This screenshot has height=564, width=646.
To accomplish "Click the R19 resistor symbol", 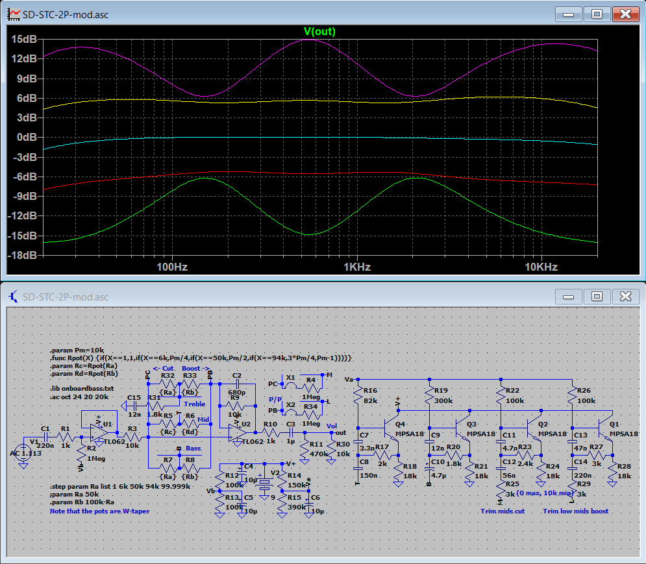I will (429, 395).
